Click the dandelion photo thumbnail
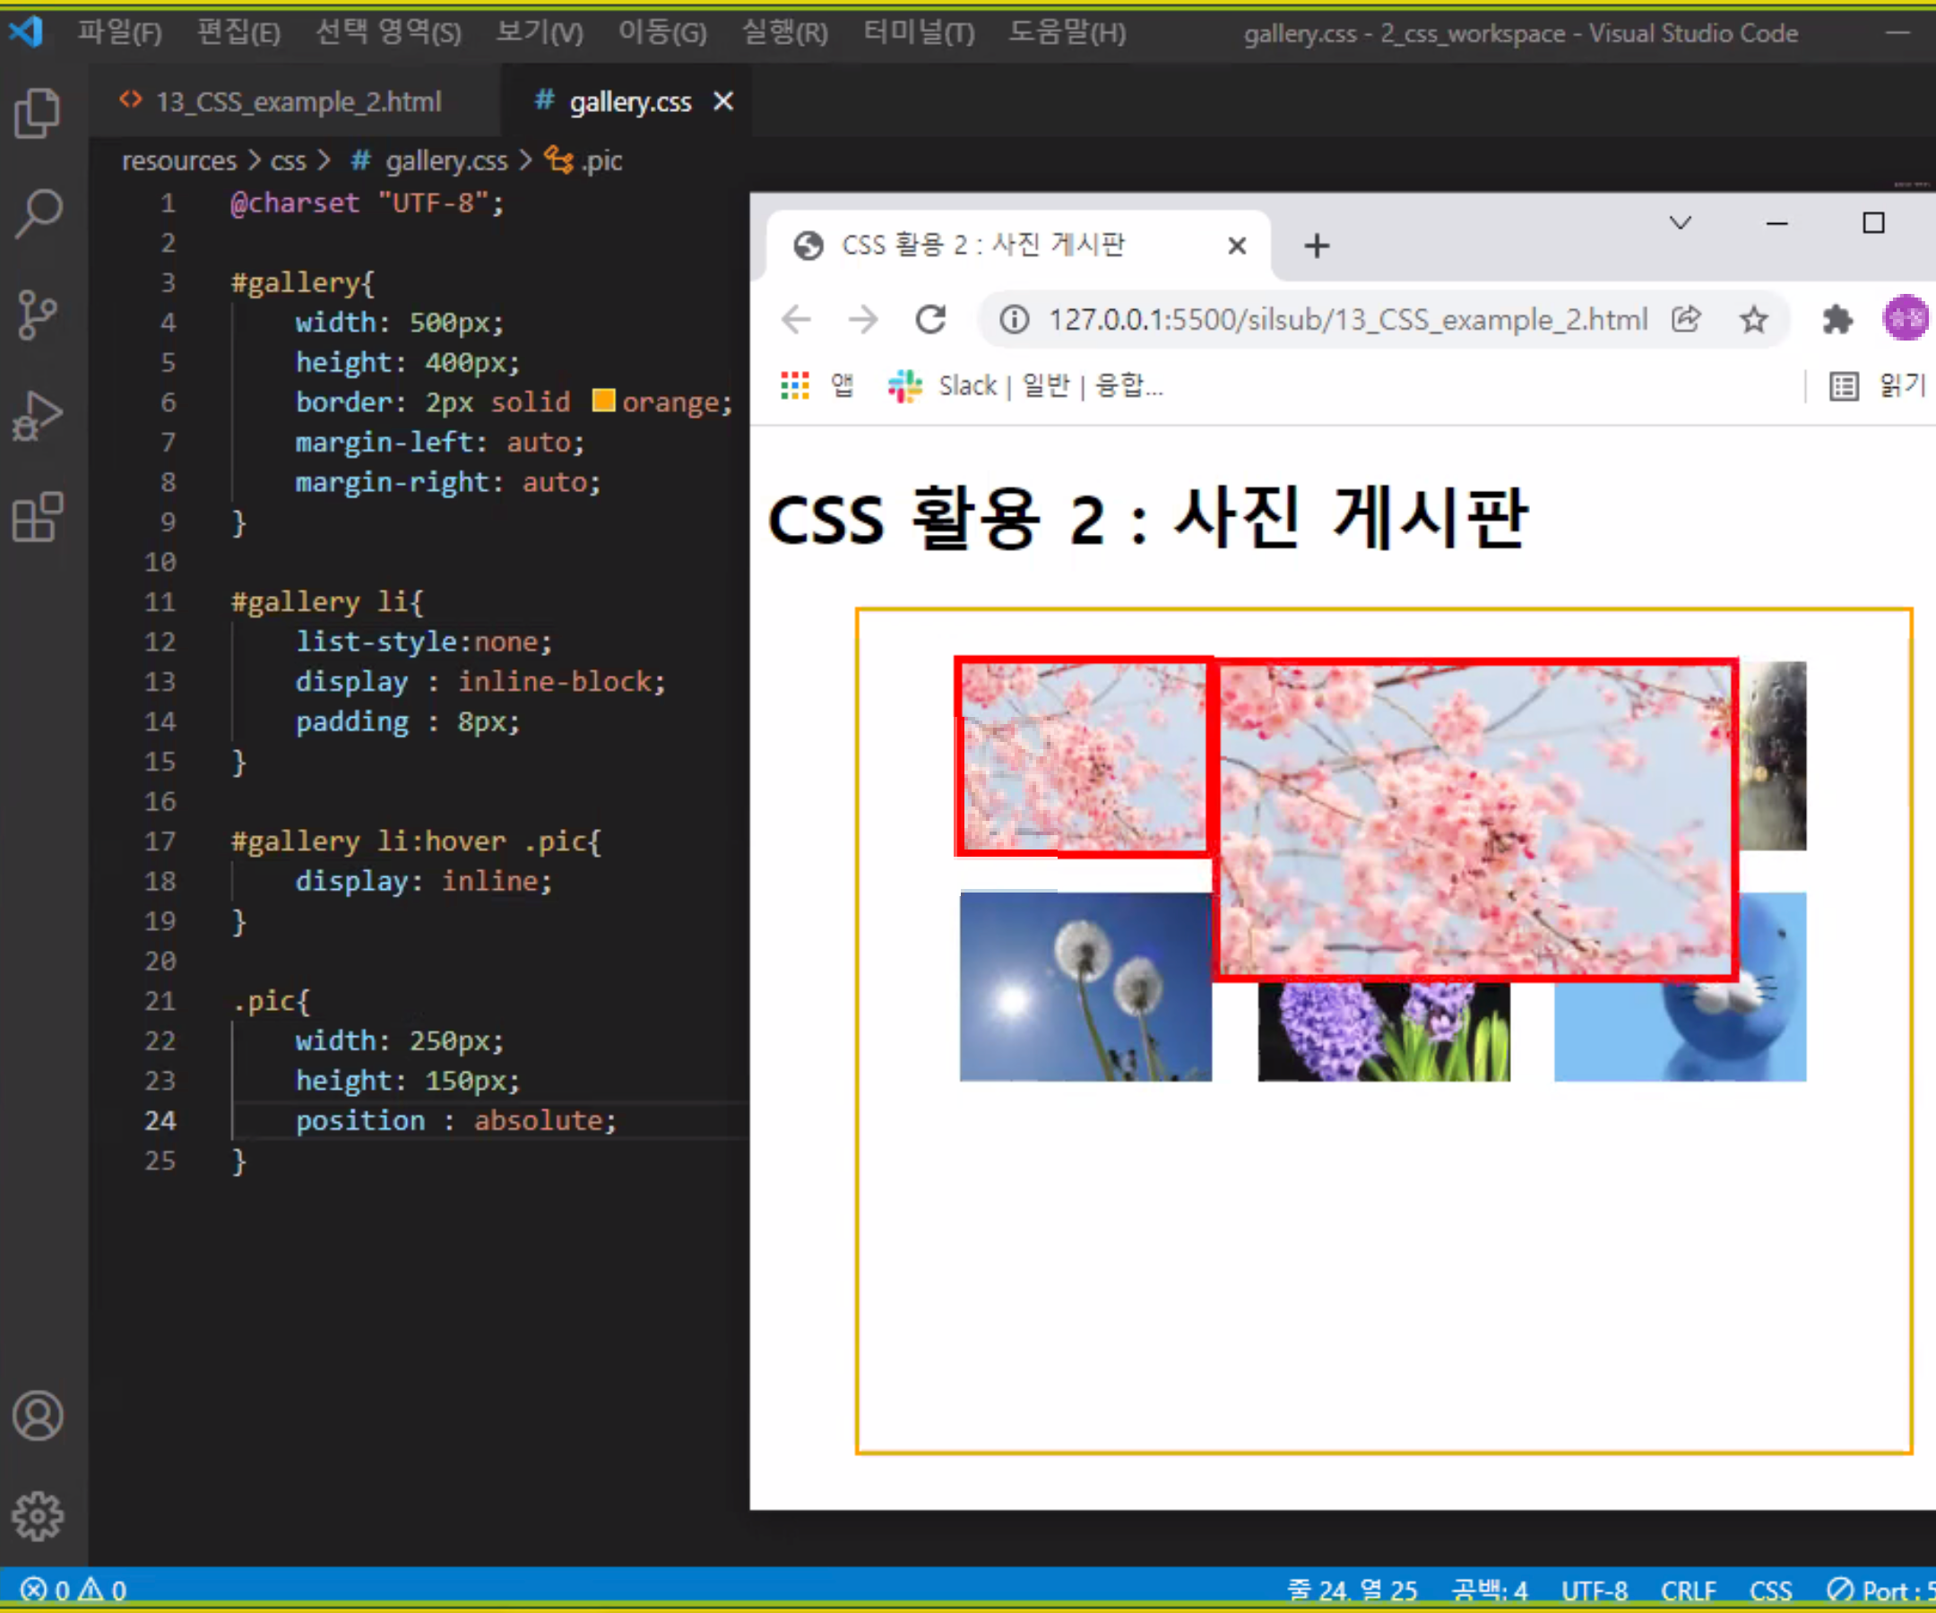 (x=1085, y=987)
